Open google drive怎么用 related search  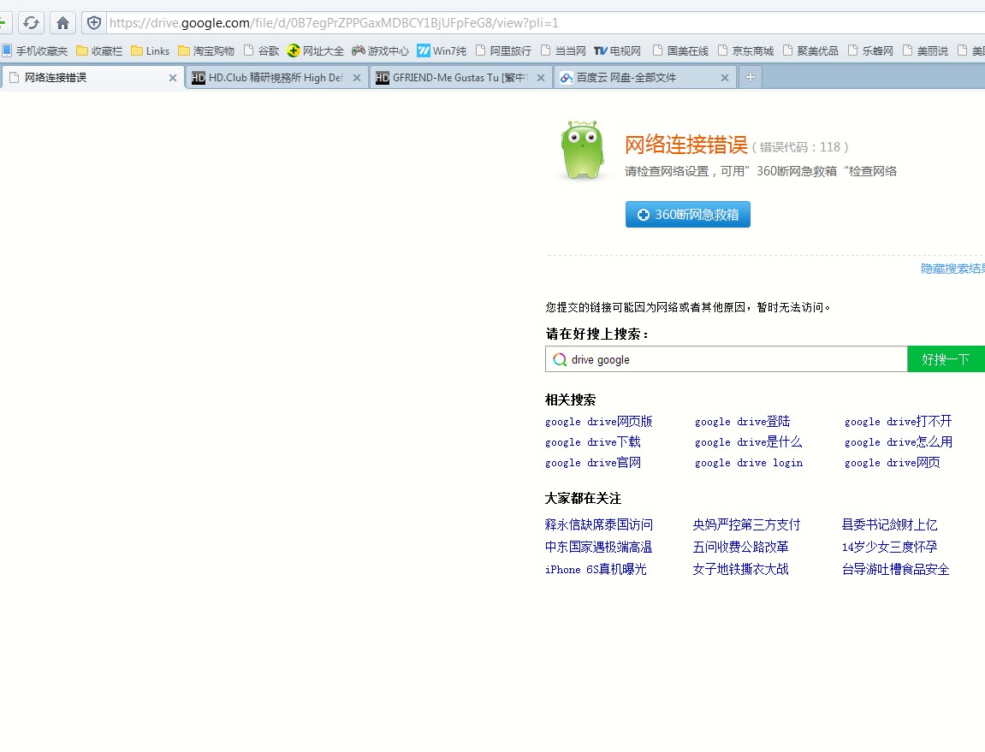[x=899, y=442]
